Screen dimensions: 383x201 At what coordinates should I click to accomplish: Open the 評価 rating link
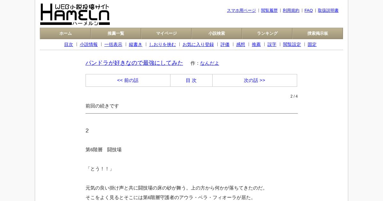pos(225,45)
